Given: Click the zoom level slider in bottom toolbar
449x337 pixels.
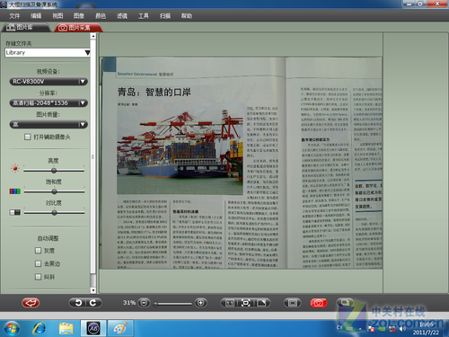Looking at the screenshot, I should point(172,304).
